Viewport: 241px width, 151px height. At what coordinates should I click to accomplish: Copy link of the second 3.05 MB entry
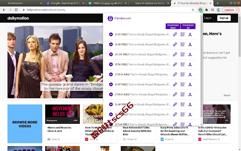[175, 85]
